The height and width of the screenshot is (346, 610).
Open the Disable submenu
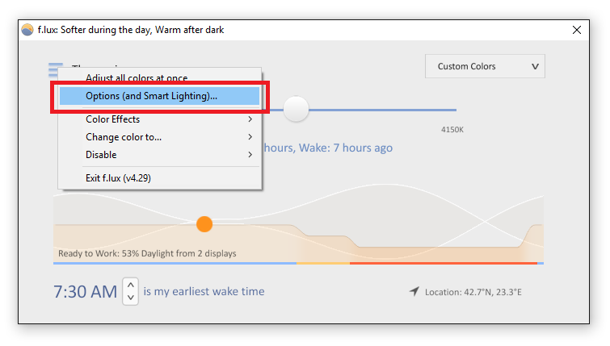(x=159, y=155)
